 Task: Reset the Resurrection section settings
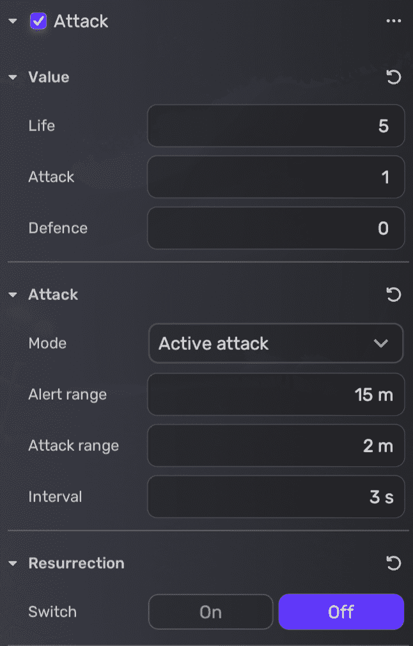pyautogui.click(x=394, y=563)
